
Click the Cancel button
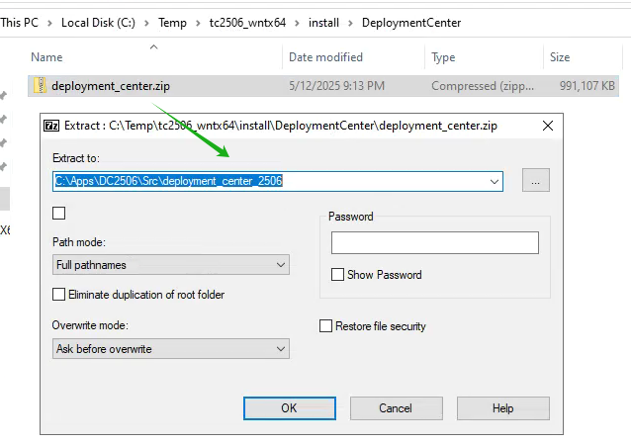pos(396,408)
